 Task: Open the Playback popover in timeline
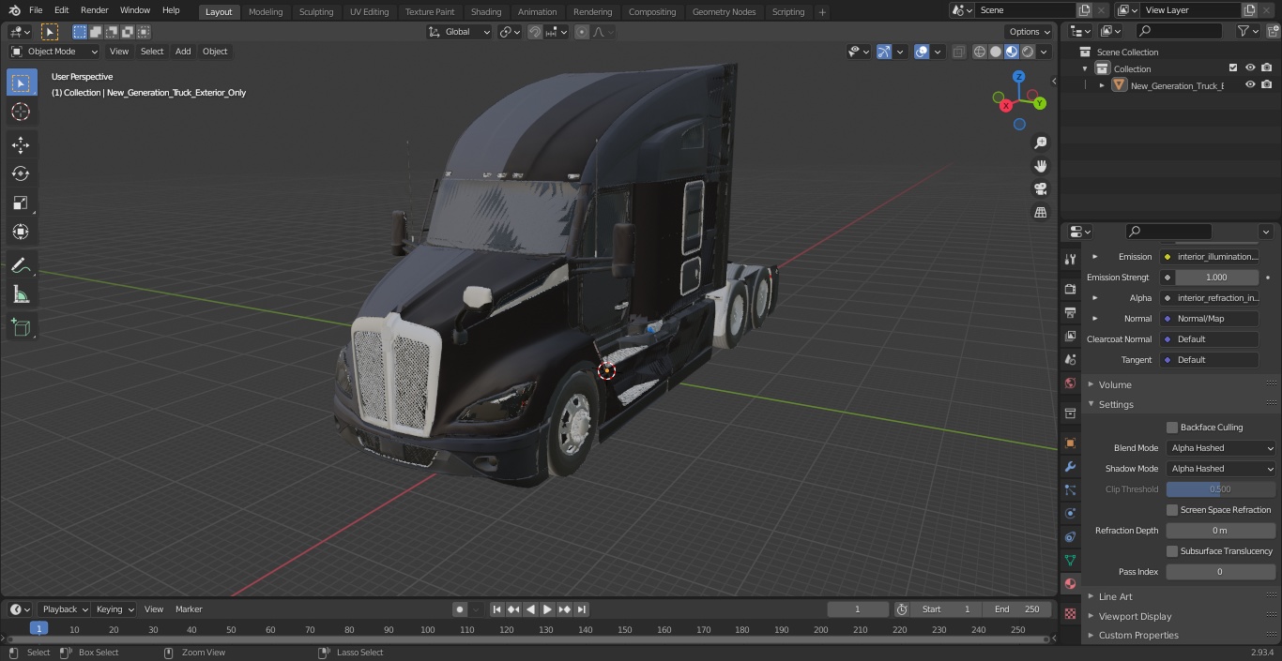[65, 609]
